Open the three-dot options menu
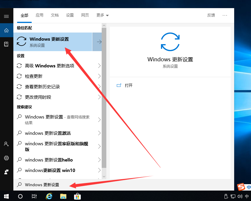This screenshot has width=251, height=201. point(225,15)
